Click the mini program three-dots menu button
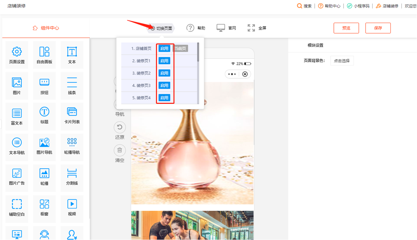Image resolution: width=417 pixels, height=240 pixels. coord(232,74)
